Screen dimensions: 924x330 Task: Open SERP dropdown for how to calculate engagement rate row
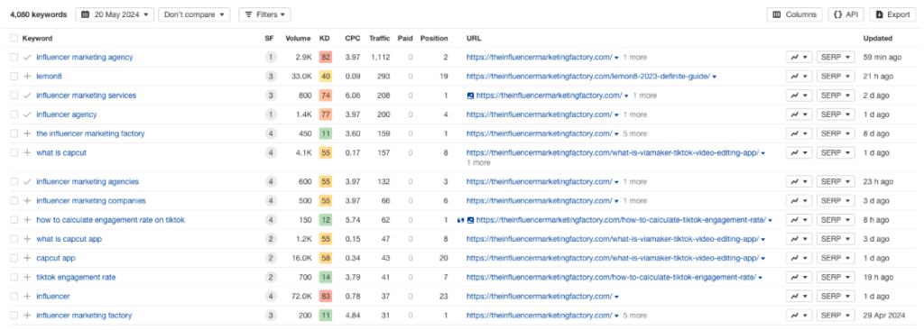836,220
